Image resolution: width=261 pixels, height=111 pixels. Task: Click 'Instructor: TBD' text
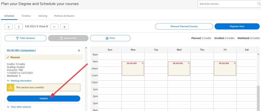[15, 70]
